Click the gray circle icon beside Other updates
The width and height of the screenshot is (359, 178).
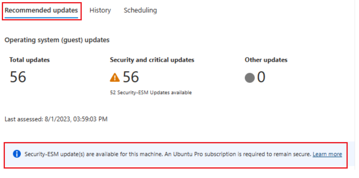point(250,77)
